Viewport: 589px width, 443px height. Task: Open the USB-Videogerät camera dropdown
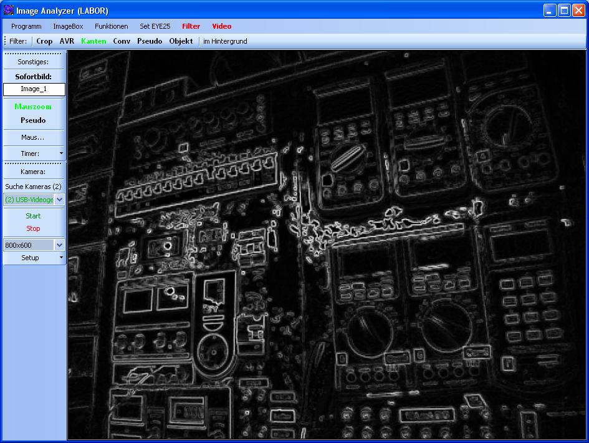[x=59, y=200]
